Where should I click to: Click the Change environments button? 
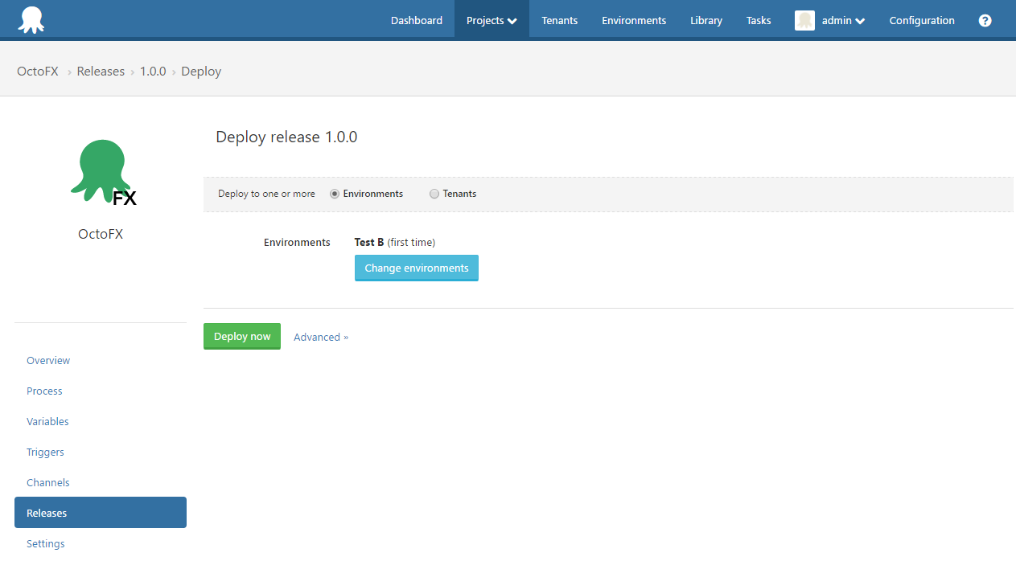tap(416, 268)
